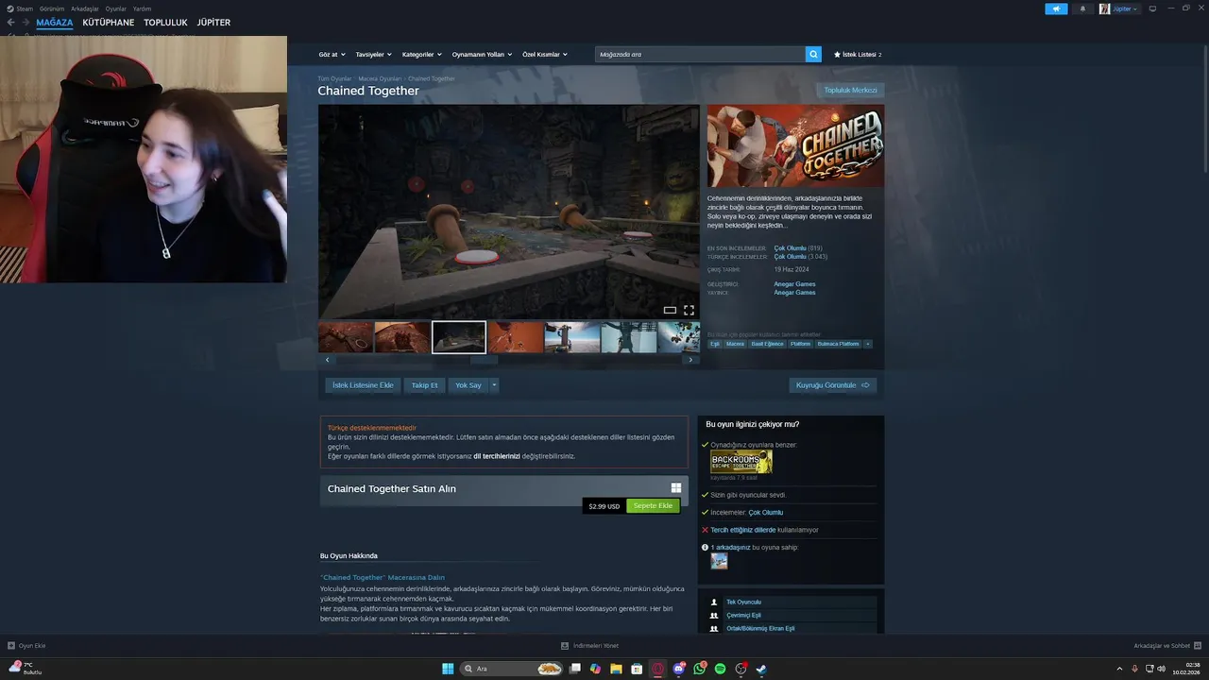Expand the Özel Kısımlar dropdown
The height and width of the screenshot is (680, 1209).
point(545,55)
